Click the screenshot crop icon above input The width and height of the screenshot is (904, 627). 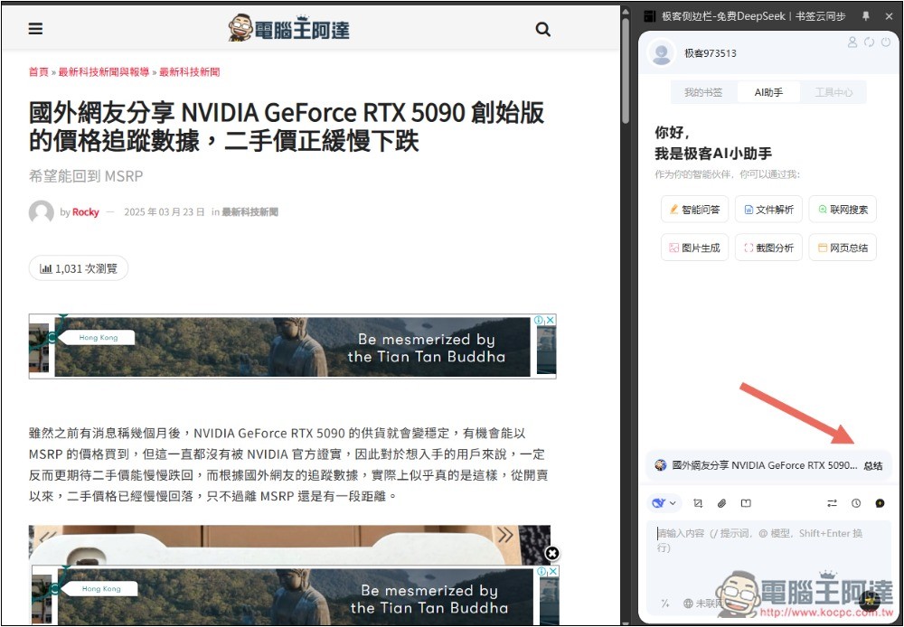[x=698, y=503]
